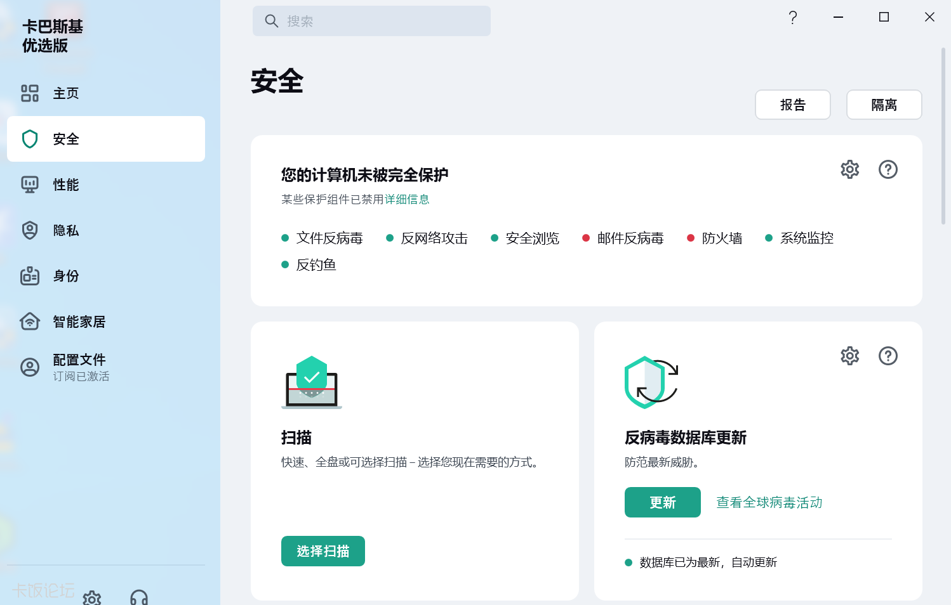The image size is (951, 605).
Task: Click the disabled 防火墙 component
Action: [715, 238]
